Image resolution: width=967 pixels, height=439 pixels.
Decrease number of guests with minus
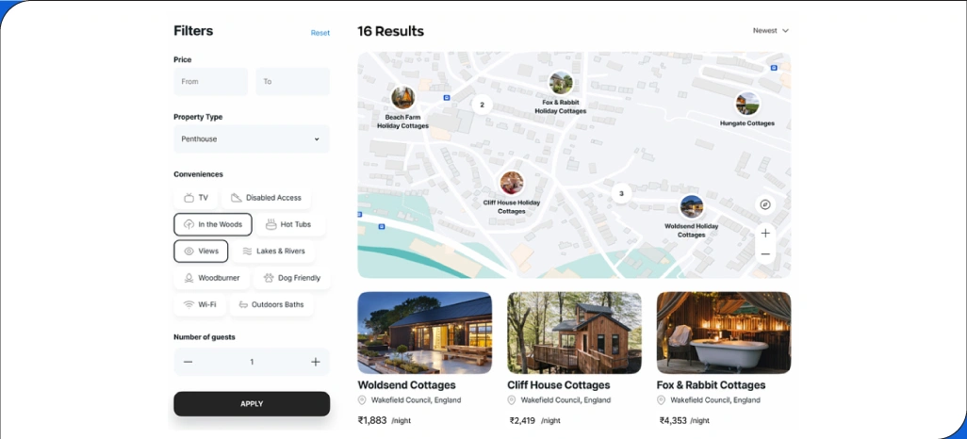click(188, 362)
